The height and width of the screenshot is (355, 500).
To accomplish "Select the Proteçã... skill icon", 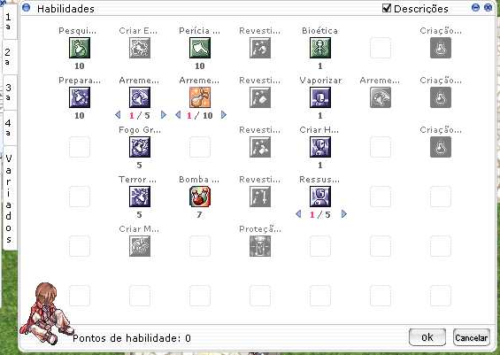I will point(260,246).
